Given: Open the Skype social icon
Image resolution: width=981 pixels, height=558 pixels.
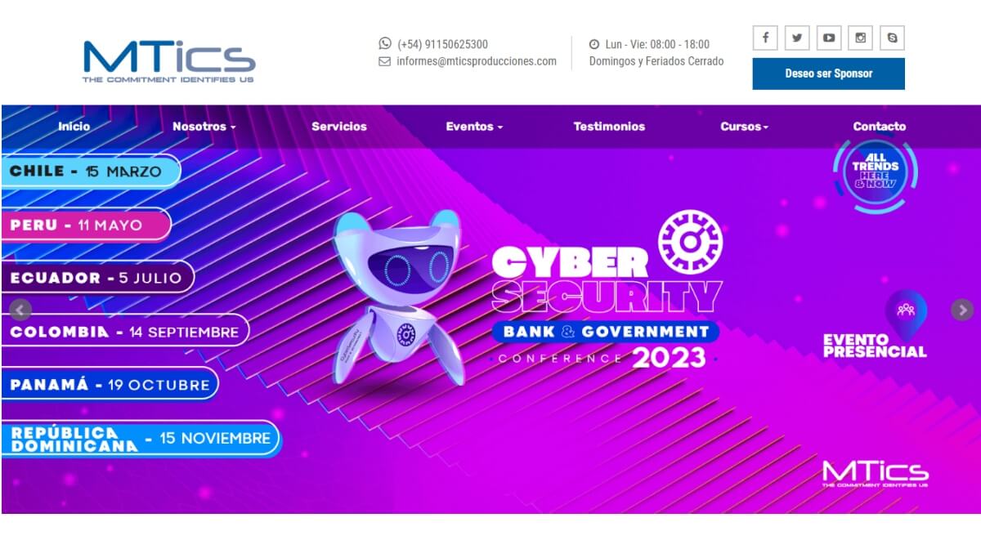Looking at the screenshot, I should (x=892, y=38).
